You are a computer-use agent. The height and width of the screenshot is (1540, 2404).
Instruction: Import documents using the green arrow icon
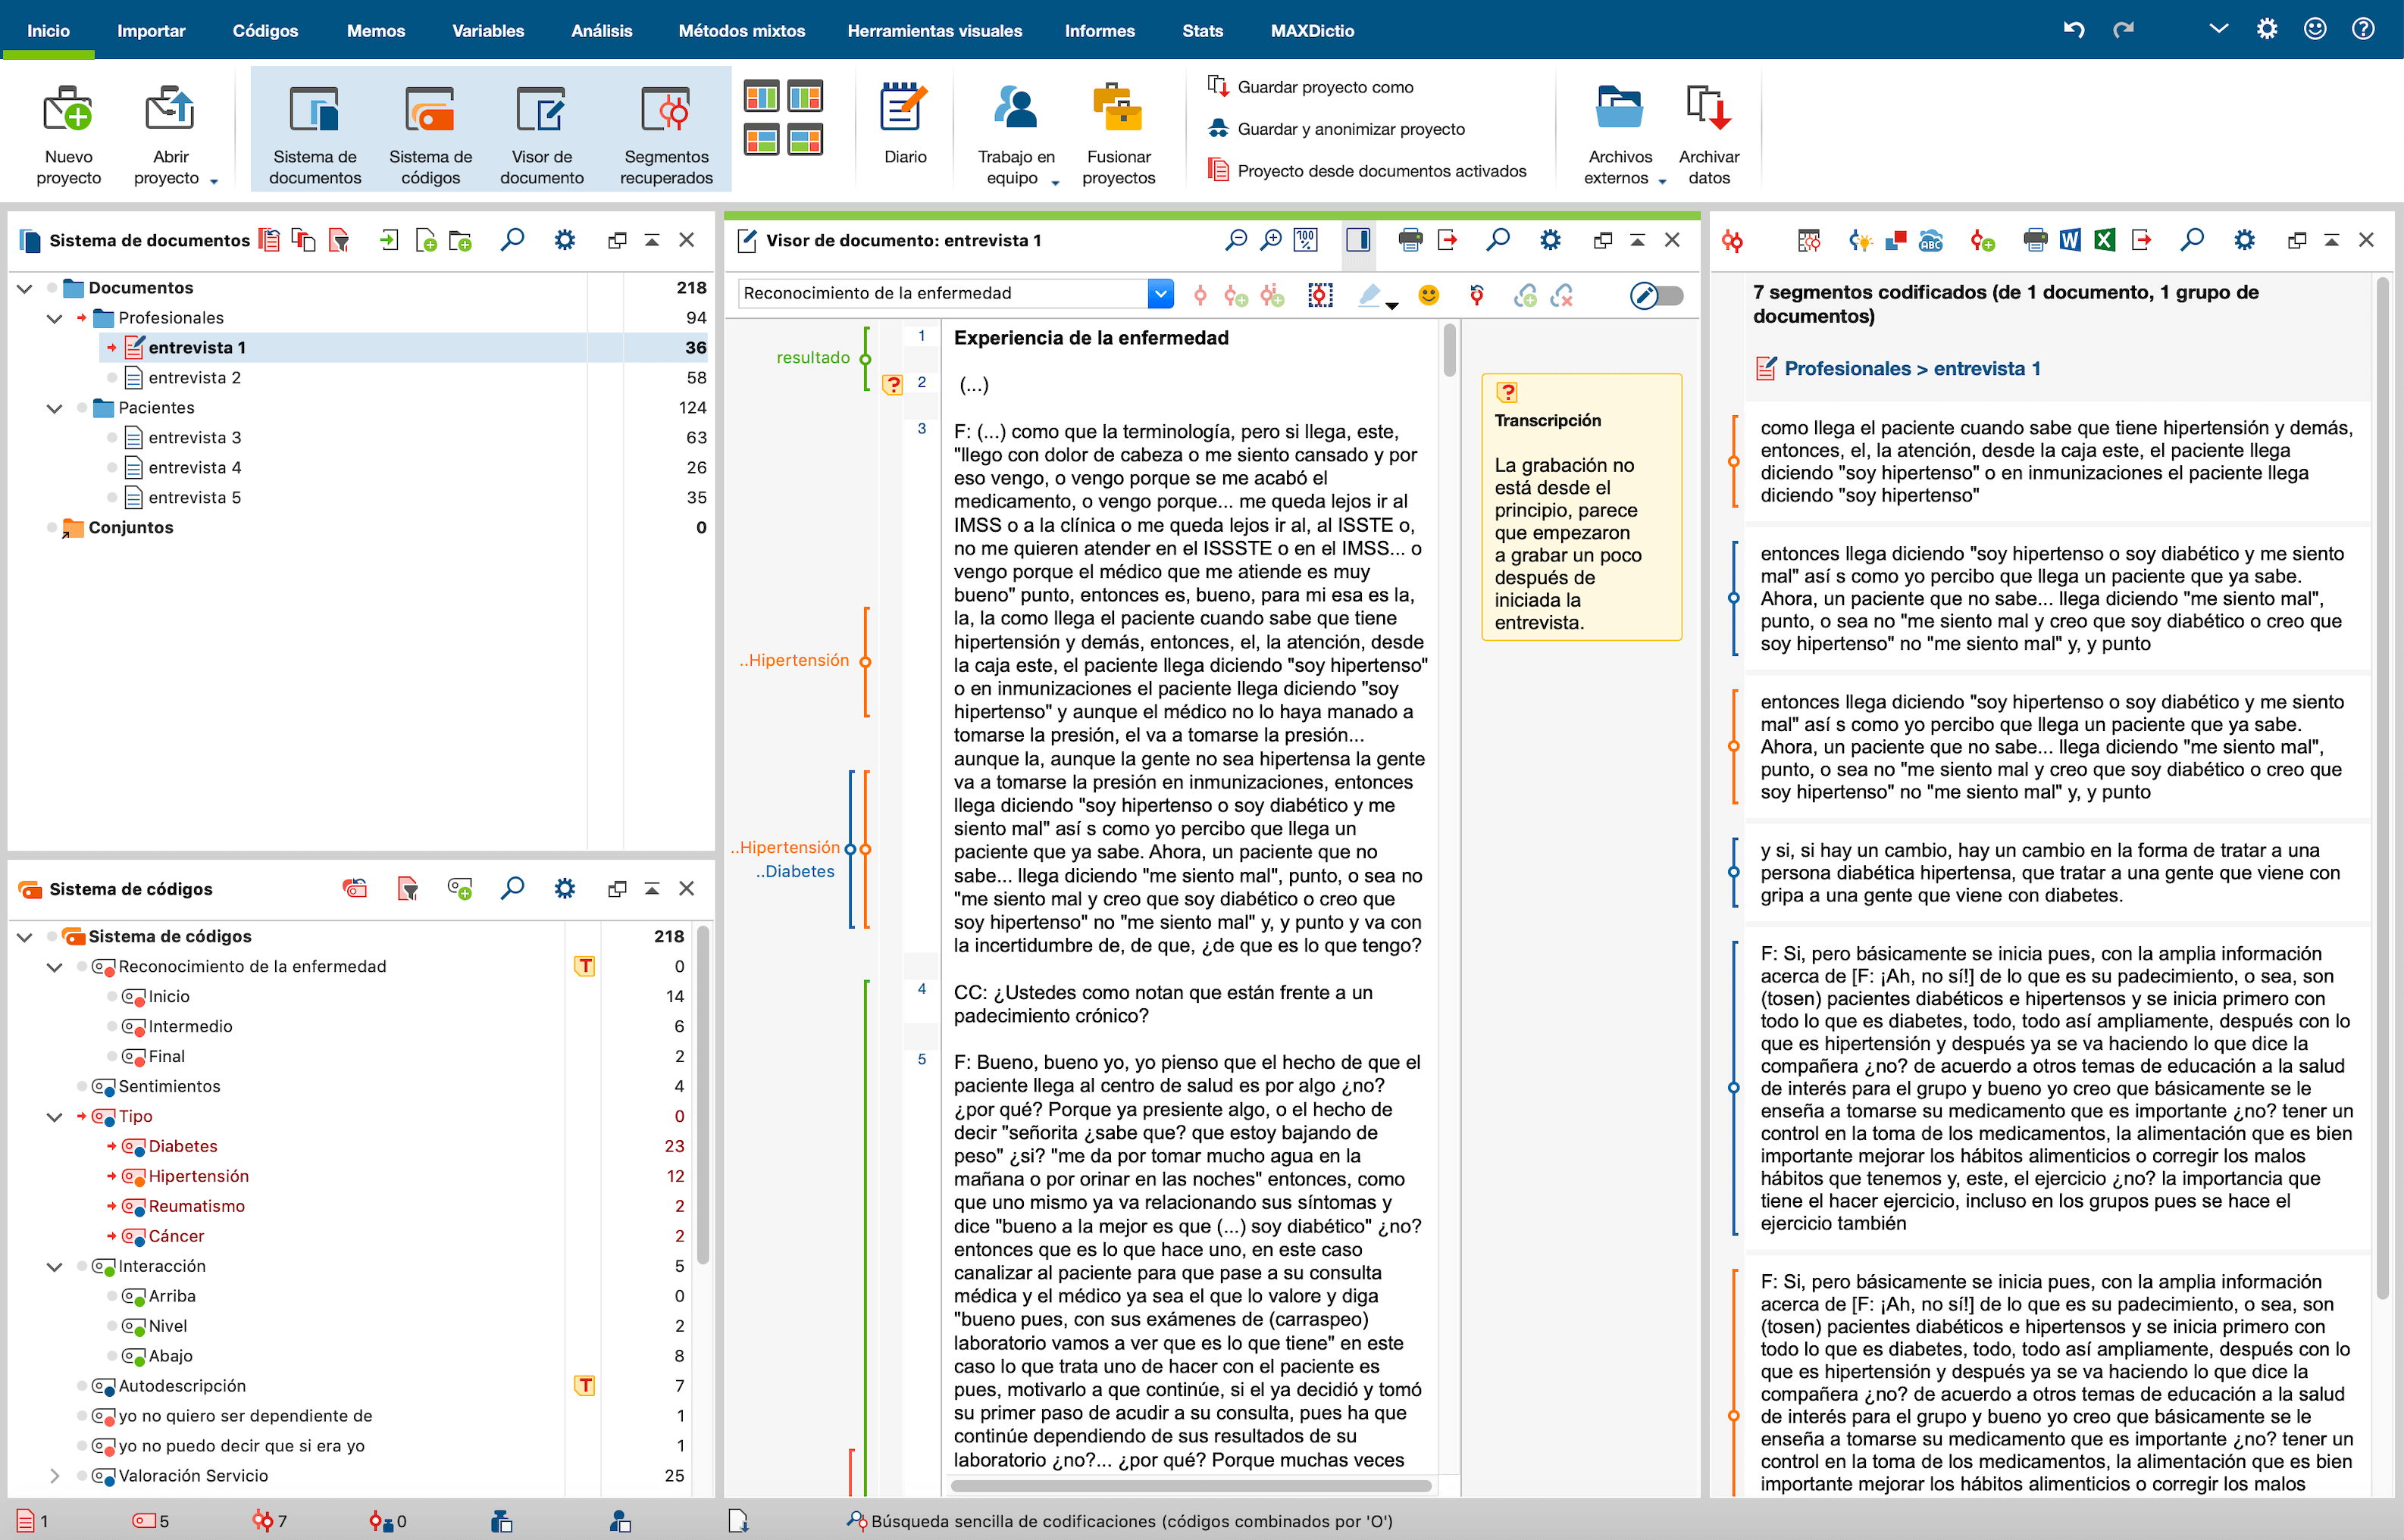(x=389, y=240)
